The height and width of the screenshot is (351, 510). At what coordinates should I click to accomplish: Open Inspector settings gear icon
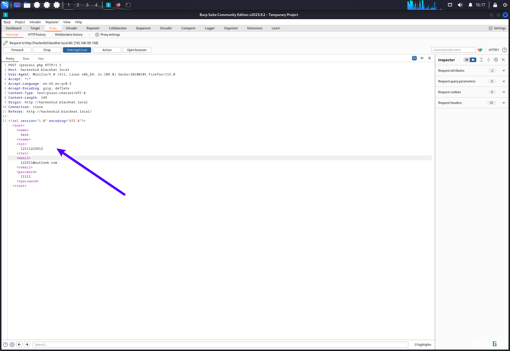[x=496, y=60]
